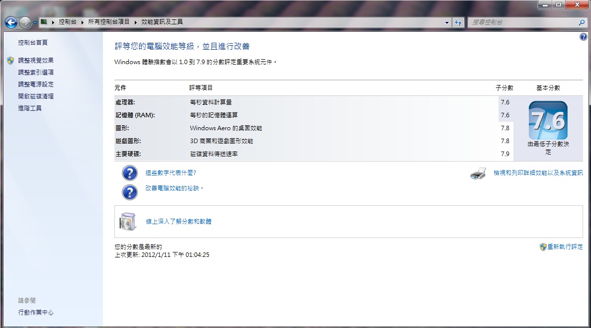Click the magnifier icon in the search box
The width and height of the screenshot is (591, 328).
point(582,22)
